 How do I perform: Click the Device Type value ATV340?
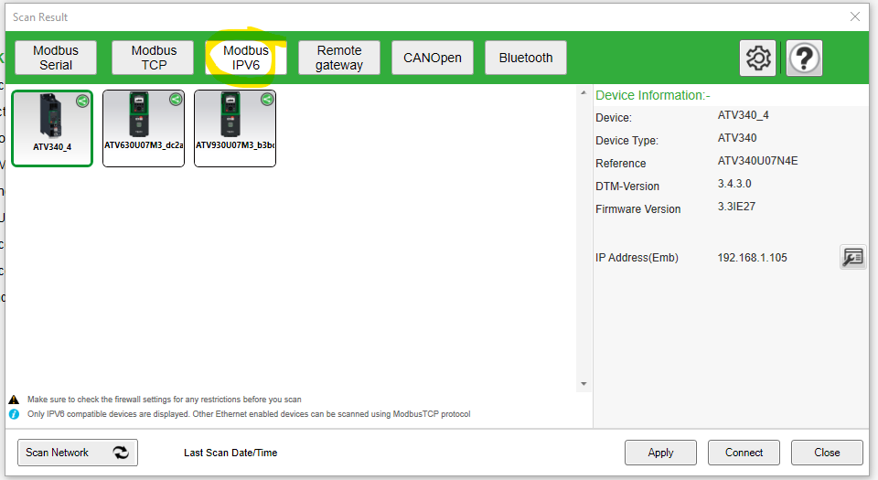pos(737,138)
